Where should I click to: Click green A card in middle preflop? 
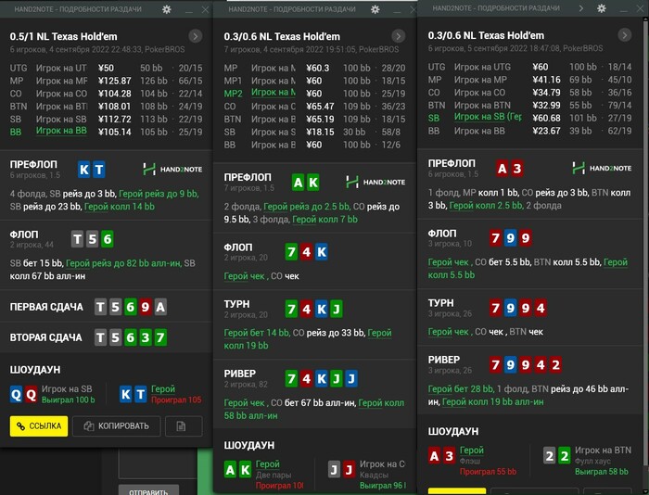(x=298, y=183)
